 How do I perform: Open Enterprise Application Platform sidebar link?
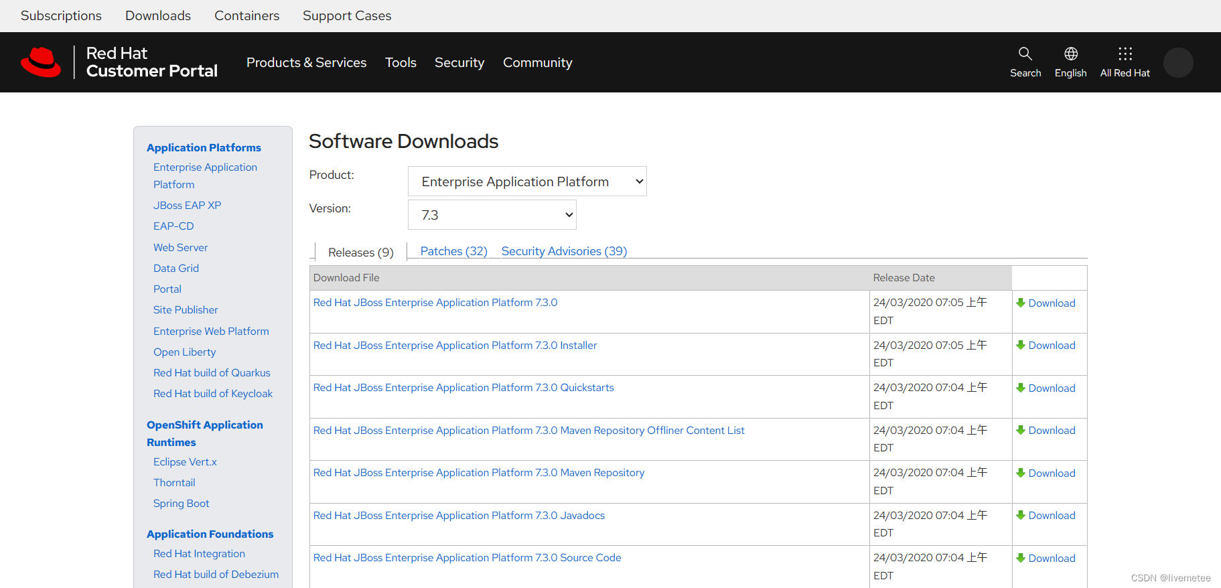(x=205, y=175)
